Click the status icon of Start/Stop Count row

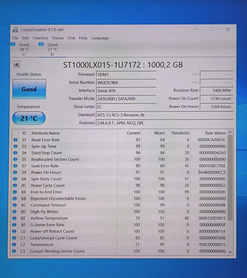(15, 153)
